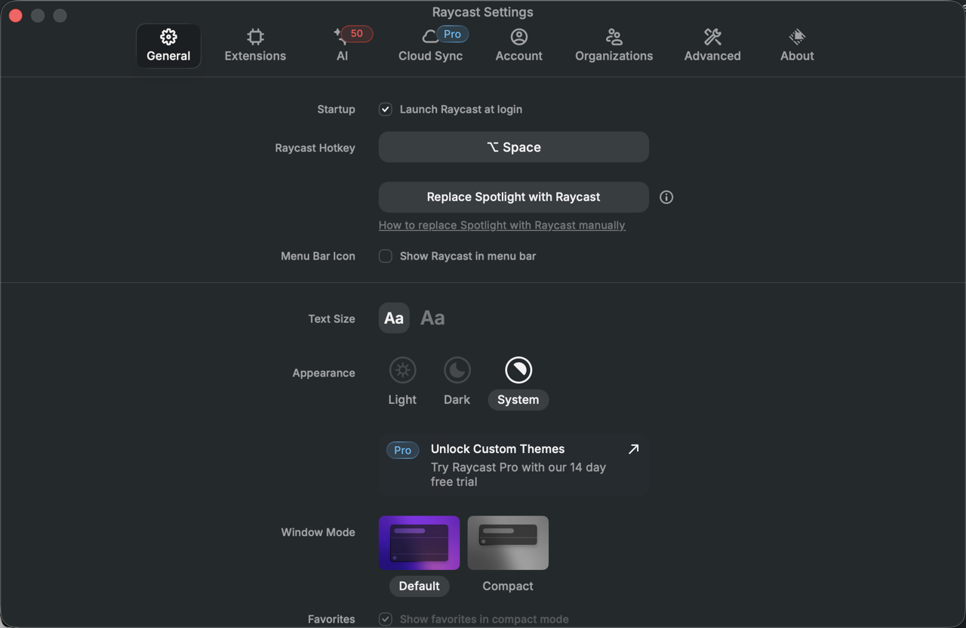Click the Pro badge on Cloud Sync
966x628 pixels.
(x=452, y=34)
